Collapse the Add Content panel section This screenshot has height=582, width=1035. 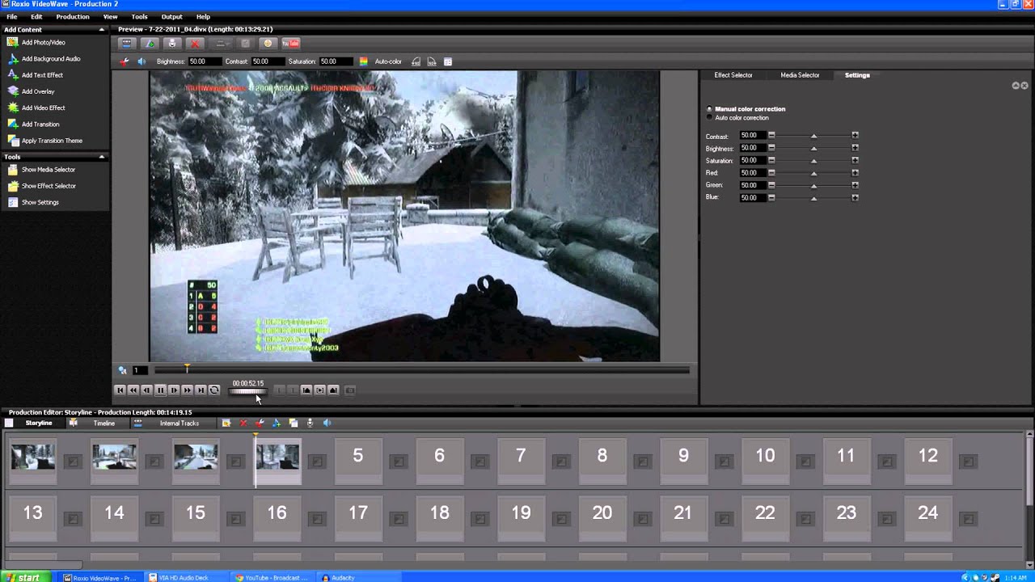click(x=102, y=30)
